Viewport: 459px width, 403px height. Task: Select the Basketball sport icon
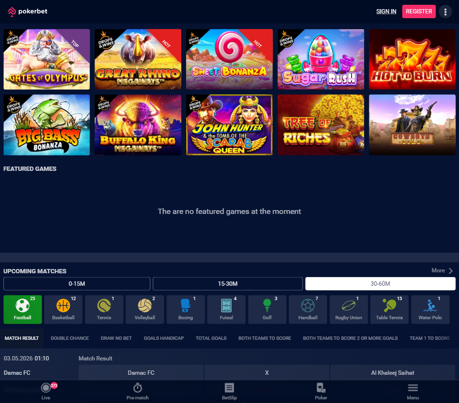[63, 310]
